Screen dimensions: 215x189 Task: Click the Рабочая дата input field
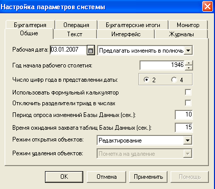[x=68, y=50]
